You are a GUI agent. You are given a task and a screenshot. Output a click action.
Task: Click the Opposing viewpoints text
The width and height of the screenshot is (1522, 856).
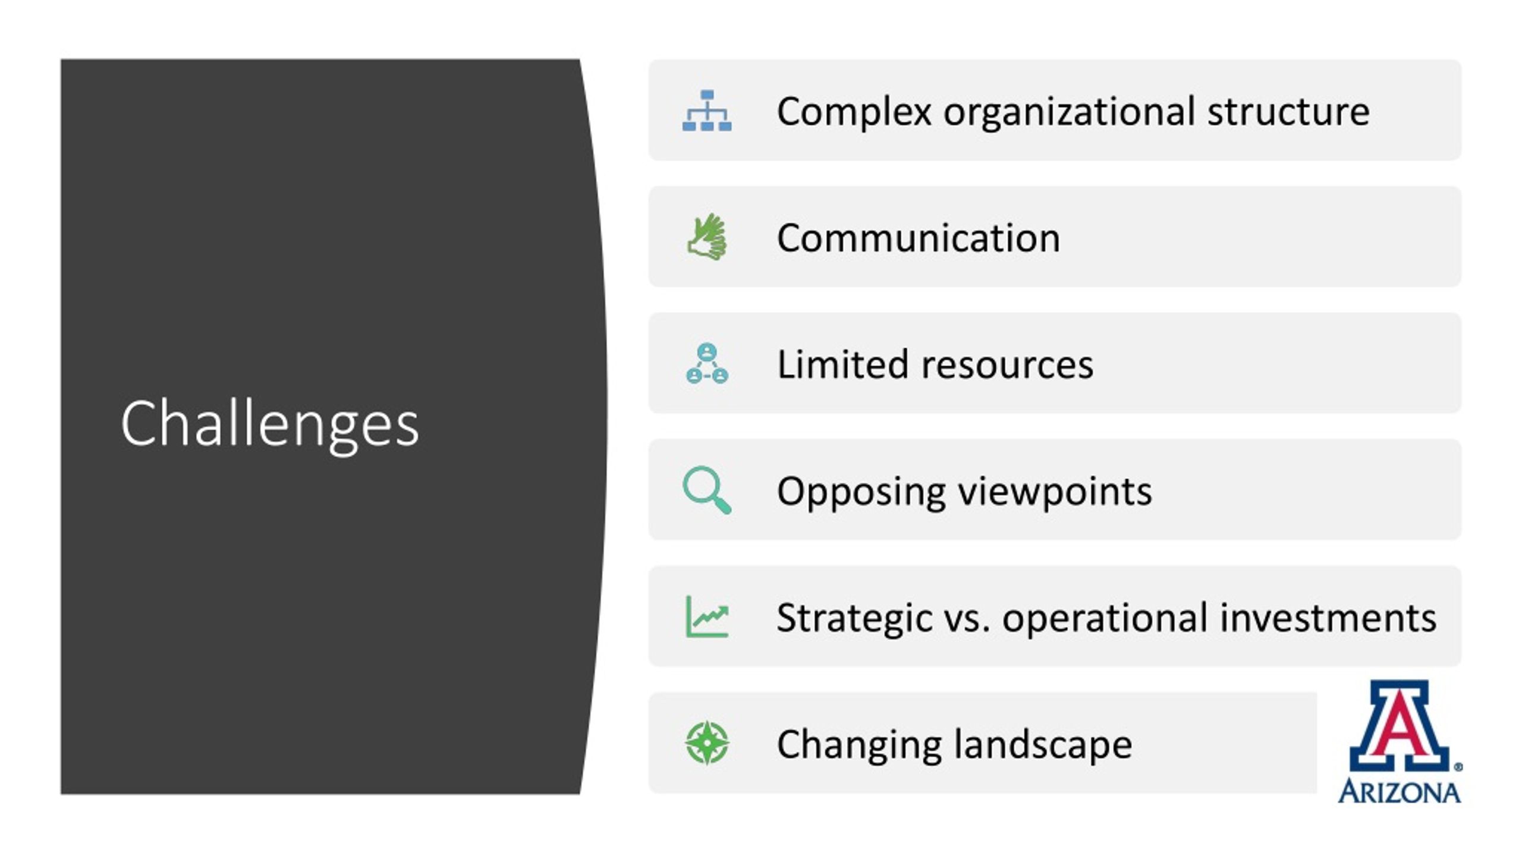click(x=964, y=492)
